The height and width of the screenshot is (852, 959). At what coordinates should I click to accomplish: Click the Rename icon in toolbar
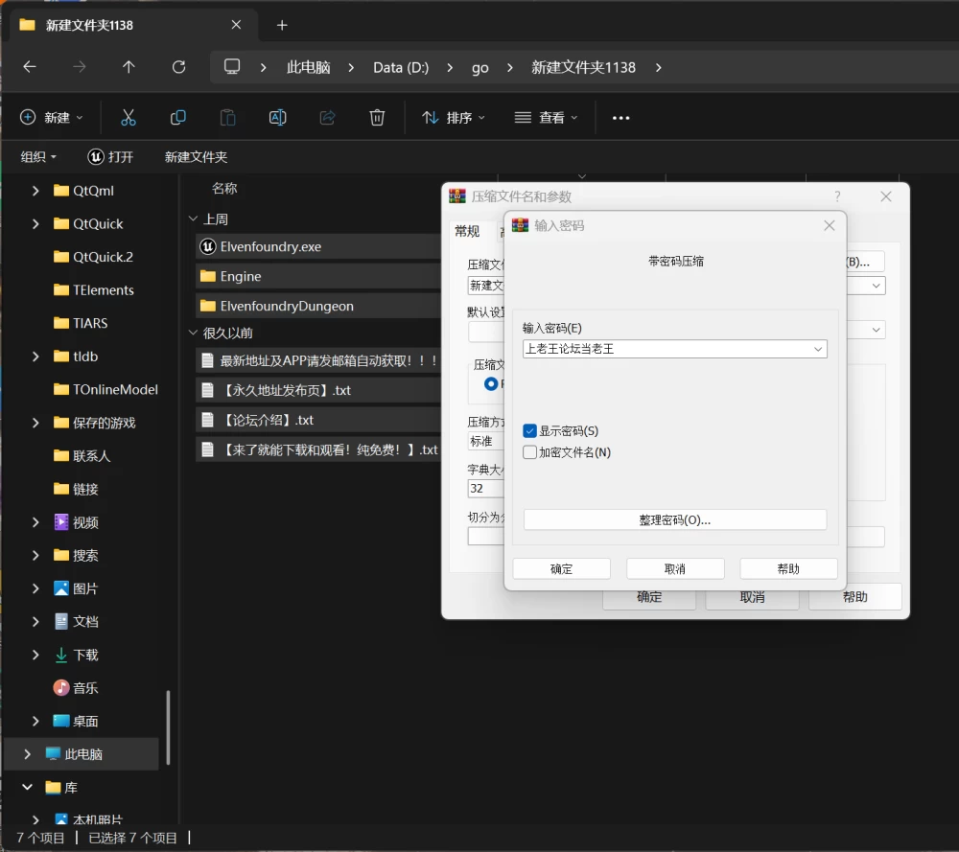point(278,117)
